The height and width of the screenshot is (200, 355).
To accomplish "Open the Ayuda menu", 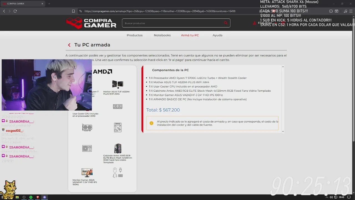I will pyautogui.click(x=217, y=35).
